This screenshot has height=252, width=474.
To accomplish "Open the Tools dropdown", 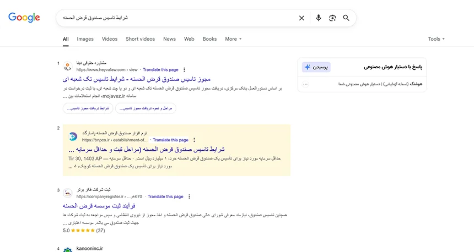I will point(436,39).
